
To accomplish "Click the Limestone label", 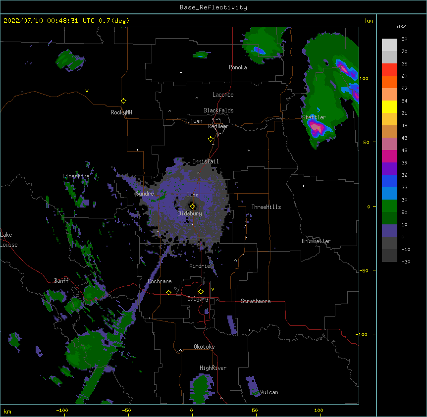I will 76,176.
